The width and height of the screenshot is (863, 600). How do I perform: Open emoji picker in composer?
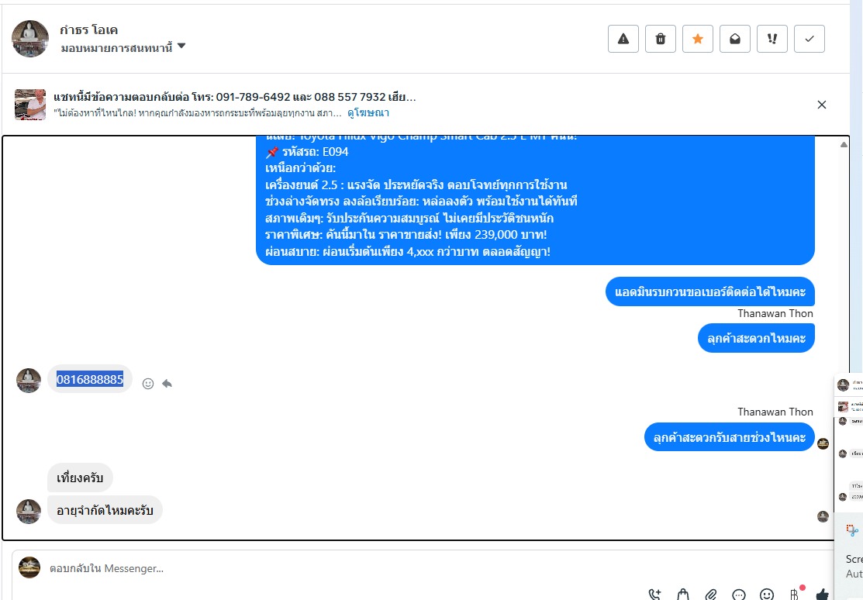pos(767,595)
